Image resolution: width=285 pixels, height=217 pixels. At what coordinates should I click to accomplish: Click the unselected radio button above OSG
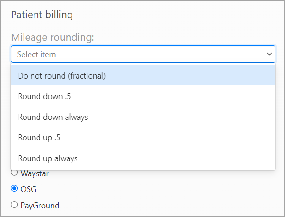(14, 173)
